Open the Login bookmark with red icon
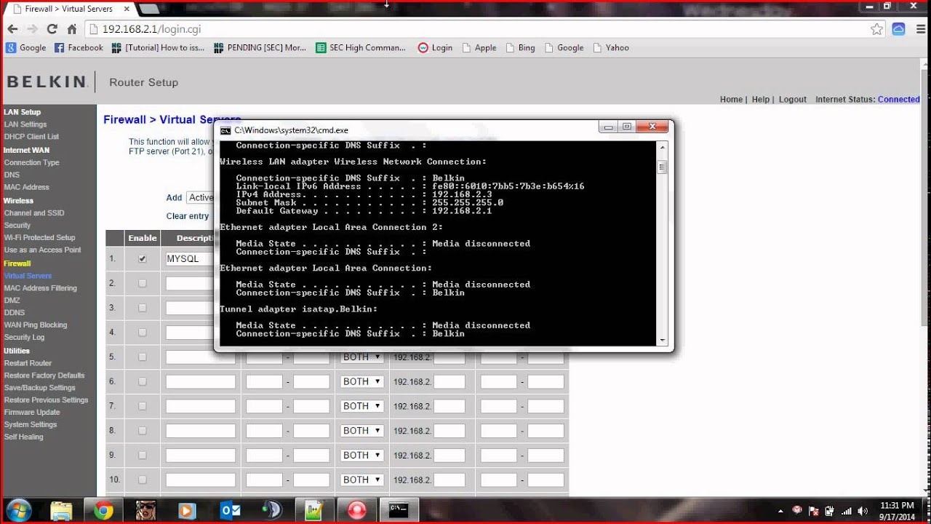This screenshot has height=524, width=931. pos(435,47)
